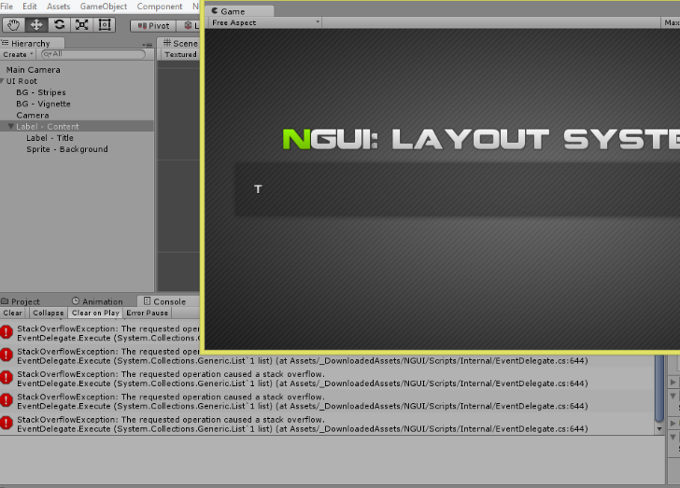Click the Console Clear button
The height and width of the screenshot is (488, 680).
click(12, 313)
